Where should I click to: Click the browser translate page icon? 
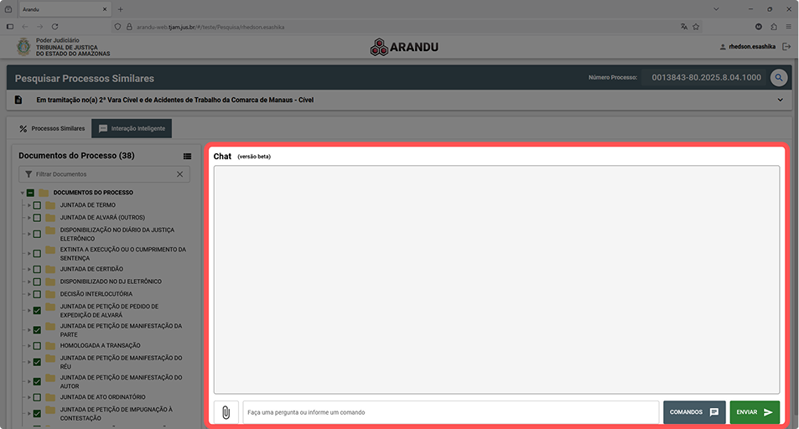[x=684, y=27]
